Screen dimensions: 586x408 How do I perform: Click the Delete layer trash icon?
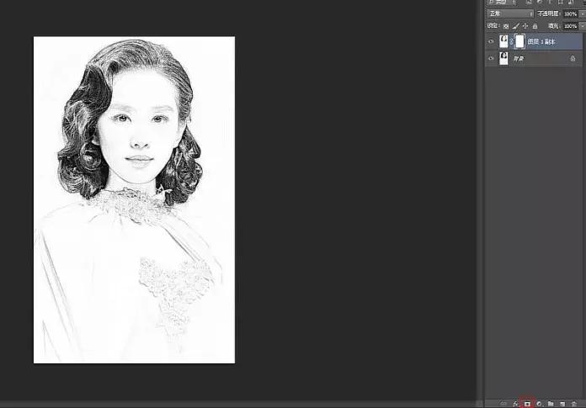pos(573,404)
